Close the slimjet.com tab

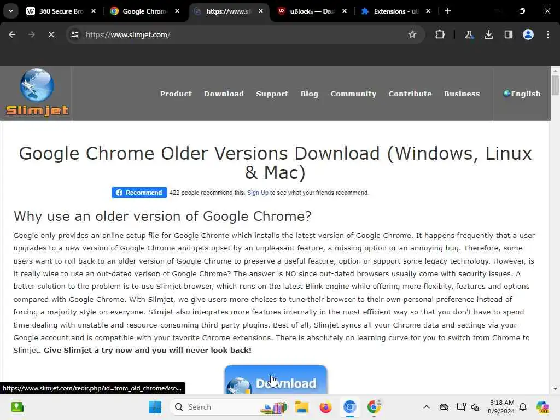(261, 11)
